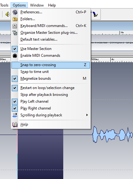Viewport: 133px width, 179px height.
Task: Open Keyboard/MIDI commands dialog
Action: 51,26
